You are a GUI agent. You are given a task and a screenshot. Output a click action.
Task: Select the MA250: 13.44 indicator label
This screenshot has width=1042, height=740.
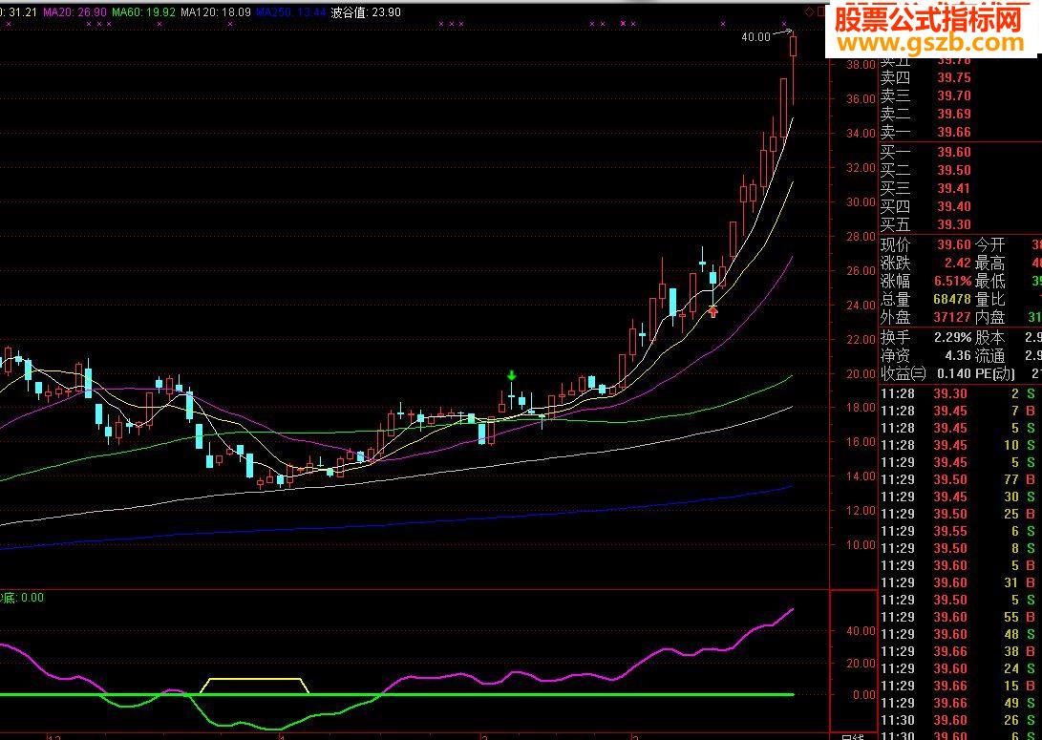coord(291,12)
